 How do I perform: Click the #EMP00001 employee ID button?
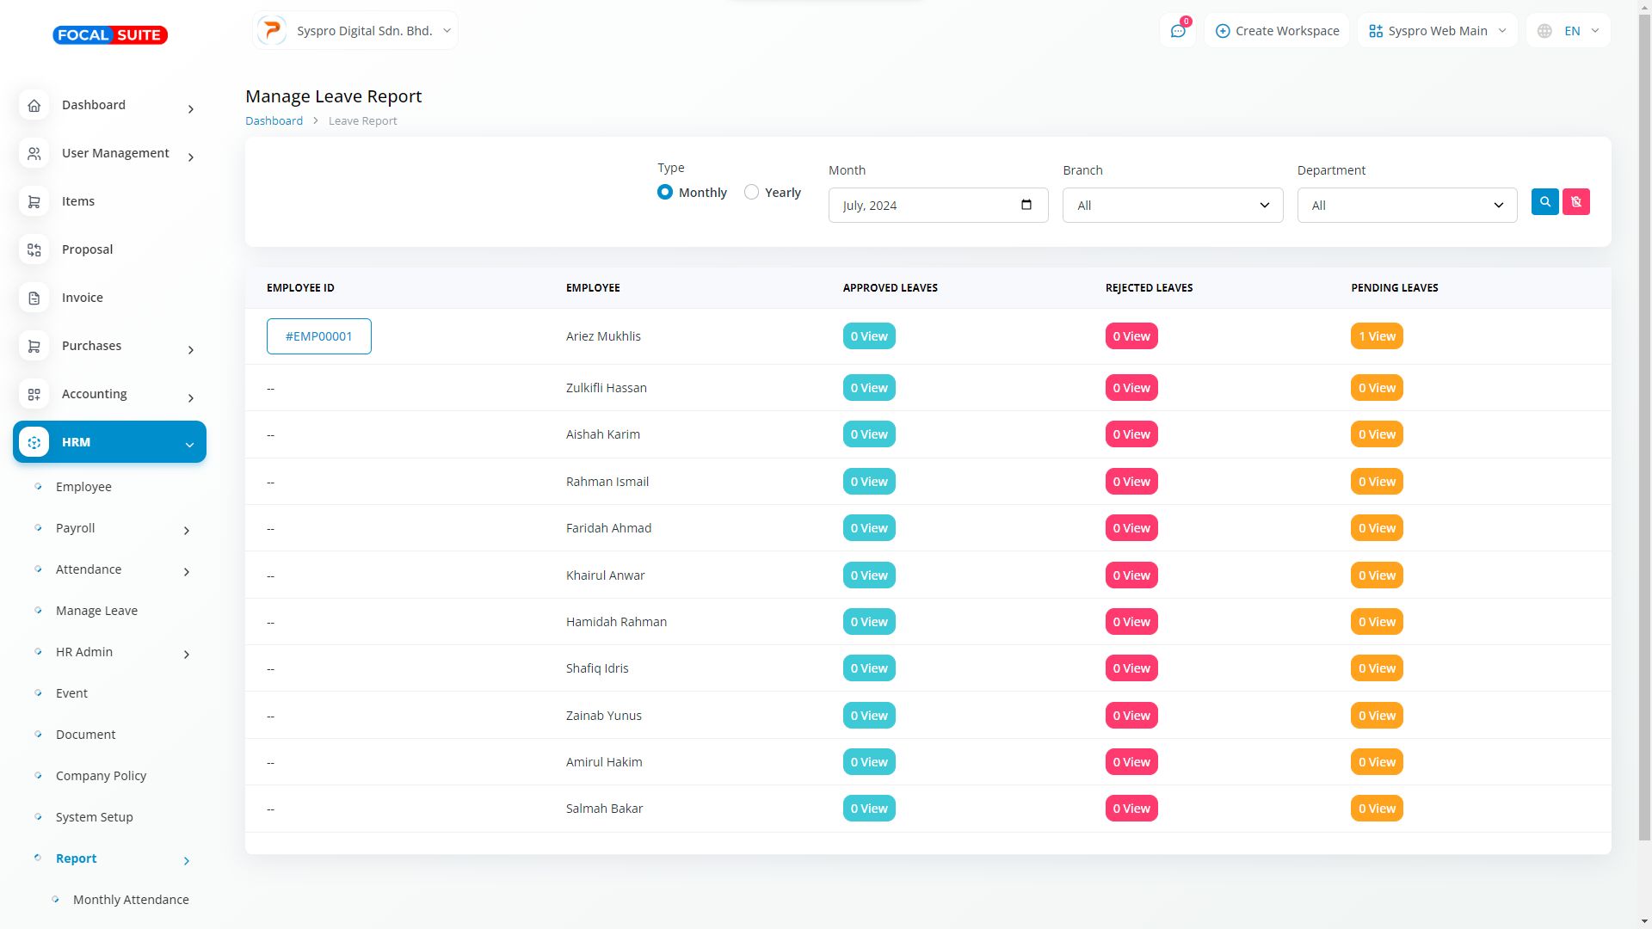pyautogui.click(x=318, y=336)
